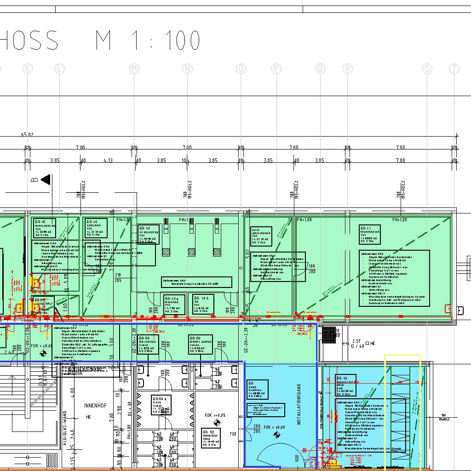Click the EG 63 room tag
471x471 pixels.
(200, 345)
